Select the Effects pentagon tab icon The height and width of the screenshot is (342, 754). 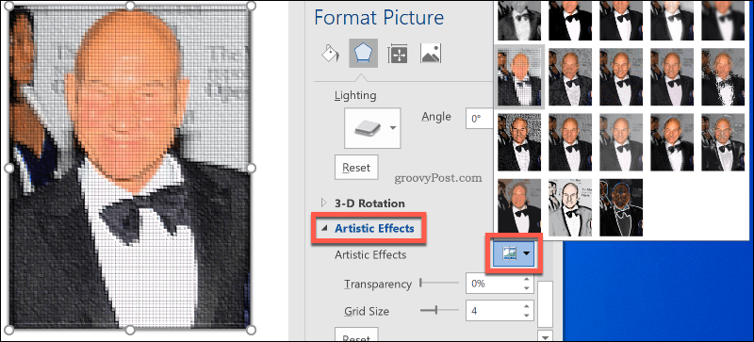[x=363, y=53]
